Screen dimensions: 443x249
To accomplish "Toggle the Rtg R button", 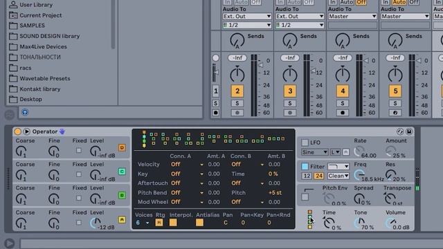I will (159, 223).
